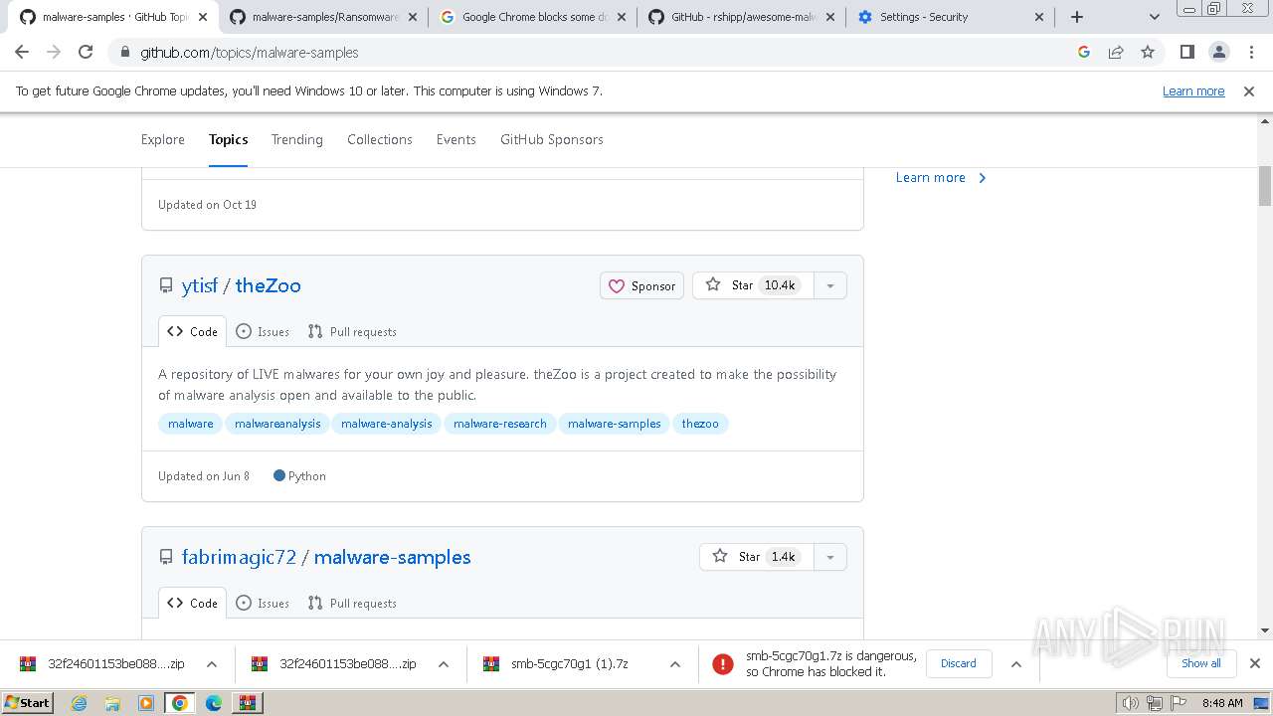This screenshot has height=716, width=1273.
Task: Search tabs with the chevron icon
Action: [1155, 17]
